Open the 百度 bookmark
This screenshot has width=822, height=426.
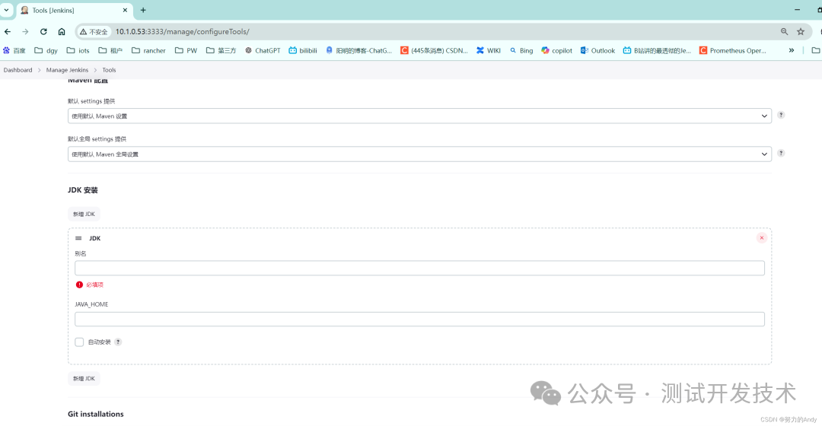tap(14, 50)
